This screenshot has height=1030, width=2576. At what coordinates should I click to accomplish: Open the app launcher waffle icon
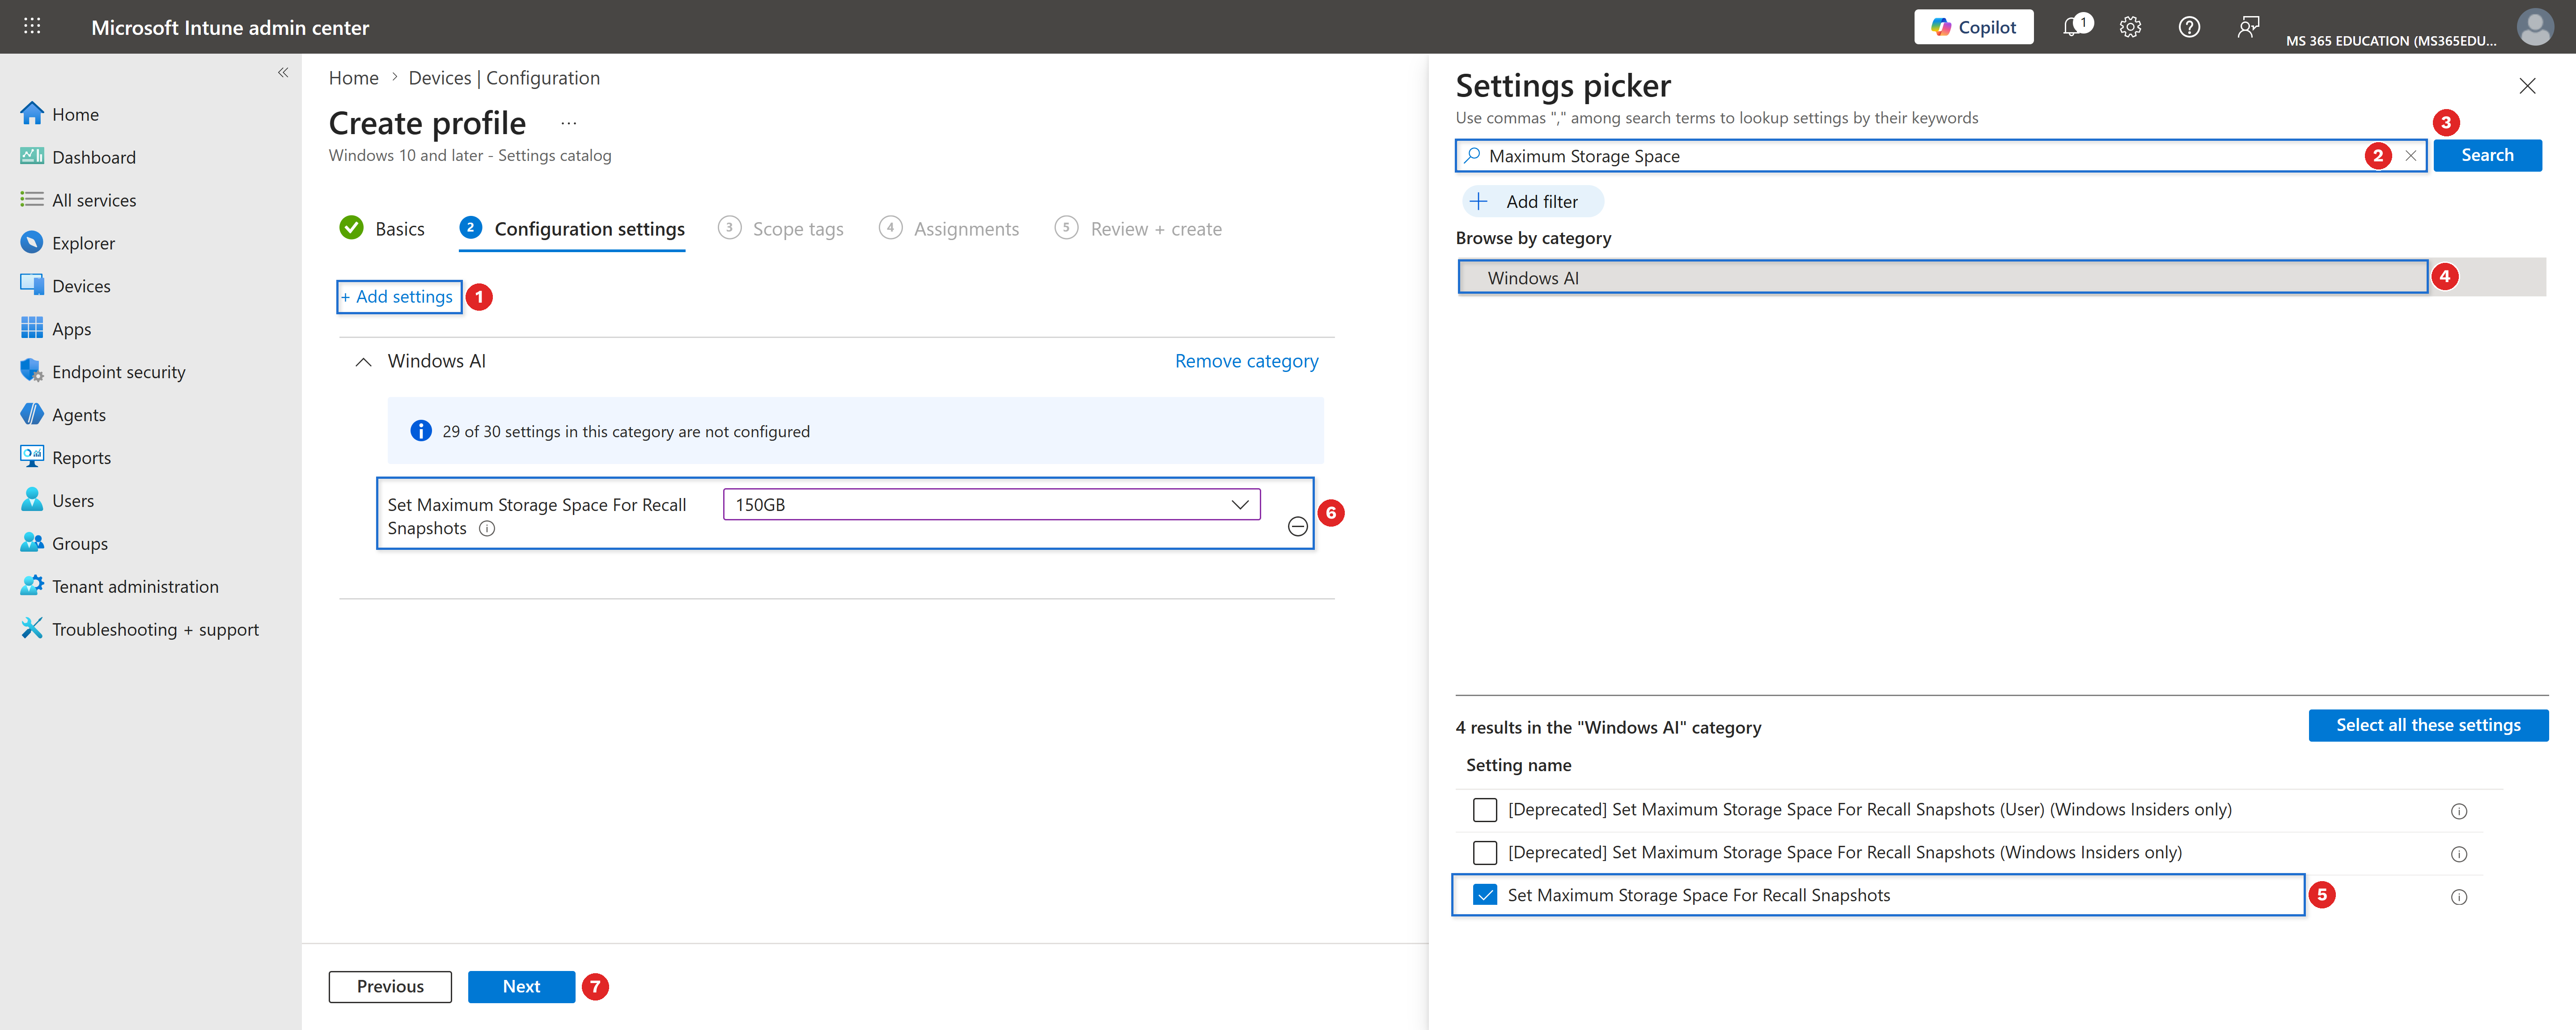pyautogui.click(x=32, y=26)
